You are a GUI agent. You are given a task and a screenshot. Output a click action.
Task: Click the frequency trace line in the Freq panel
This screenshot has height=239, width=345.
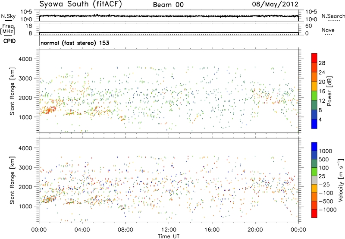tap(169, 32)
